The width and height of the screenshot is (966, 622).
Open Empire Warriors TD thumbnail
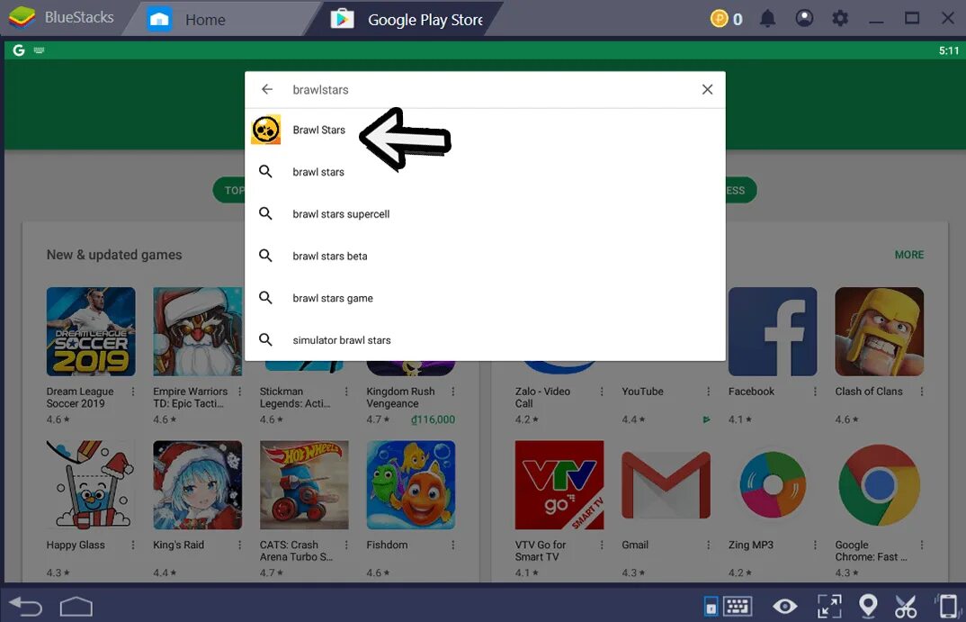pos(197,331)
